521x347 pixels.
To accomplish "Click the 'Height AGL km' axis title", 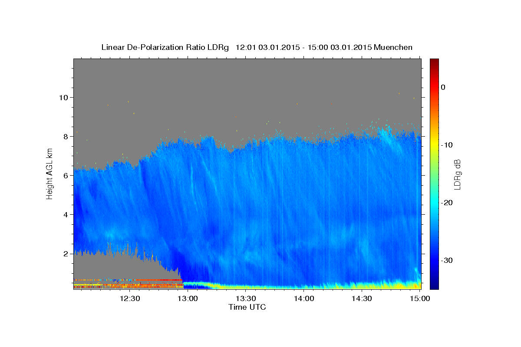I will tap(49, 174).
